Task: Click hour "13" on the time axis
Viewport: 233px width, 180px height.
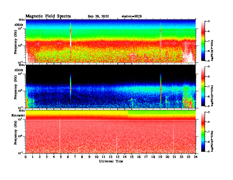Action: (x=118, y=157)
